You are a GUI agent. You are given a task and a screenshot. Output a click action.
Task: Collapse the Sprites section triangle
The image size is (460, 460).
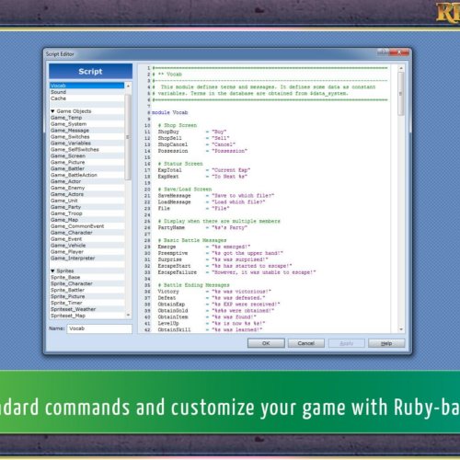tap(52, 270)
